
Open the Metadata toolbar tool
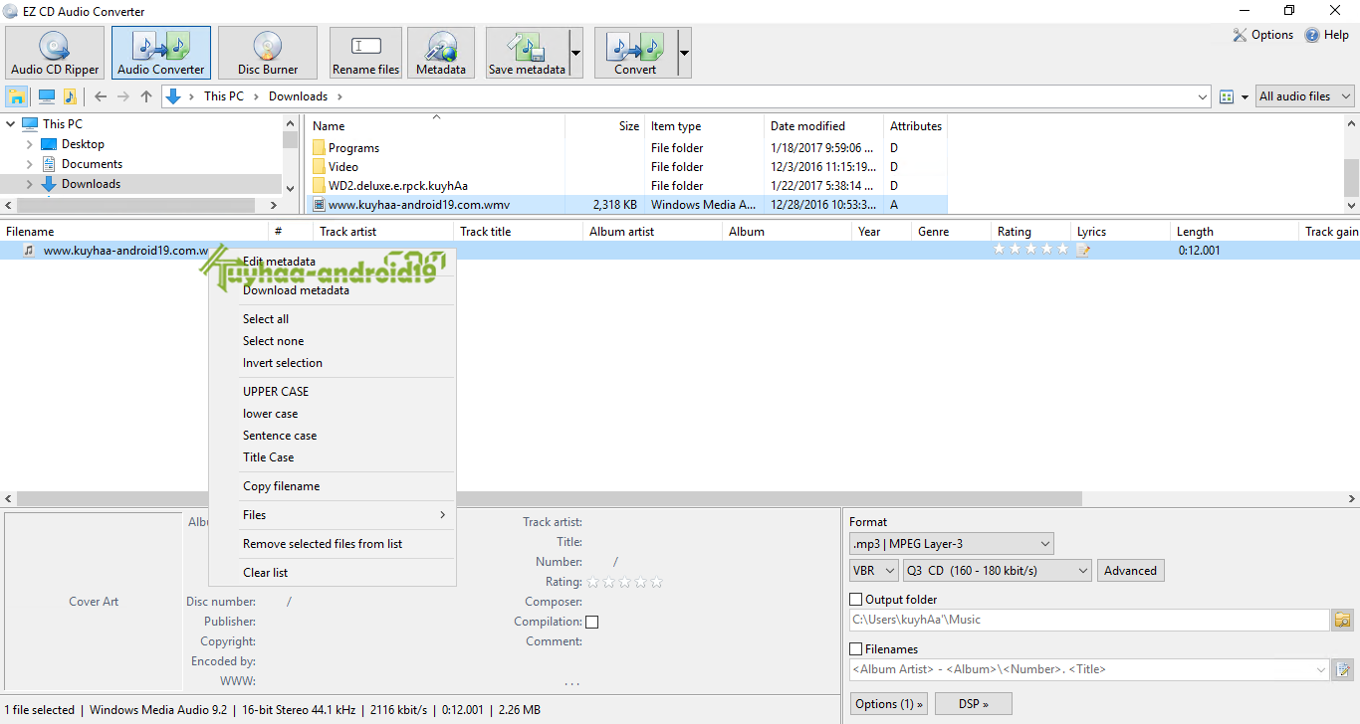(441, 53)
